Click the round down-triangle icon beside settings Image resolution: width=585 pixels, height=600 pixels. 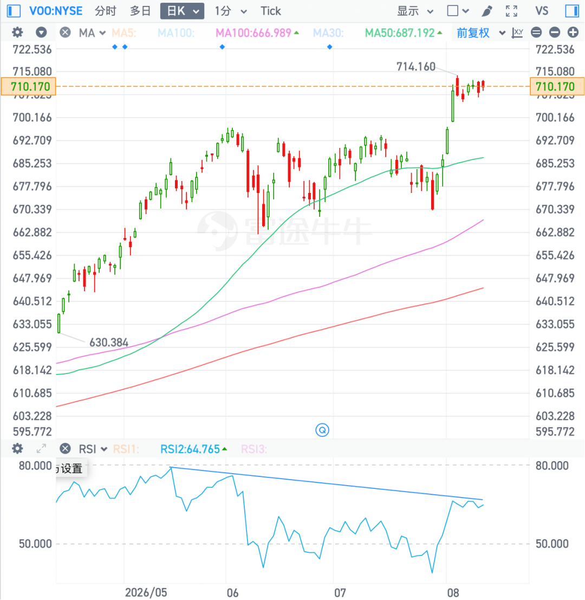41,33
